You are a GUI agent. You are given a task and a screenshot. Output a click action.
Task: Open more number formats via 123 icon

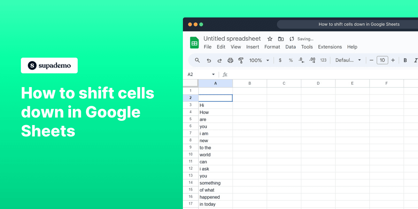click(x=323, y=60)
